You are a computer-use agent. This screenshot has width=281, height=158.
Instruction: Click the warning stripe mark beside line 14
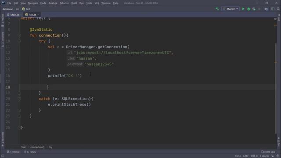275,62
